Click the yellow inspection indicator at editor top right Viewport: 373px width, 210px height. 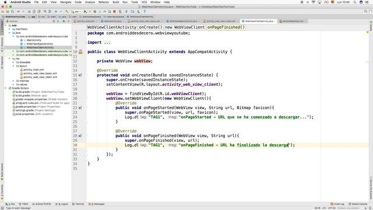click(x=368, y=32)
